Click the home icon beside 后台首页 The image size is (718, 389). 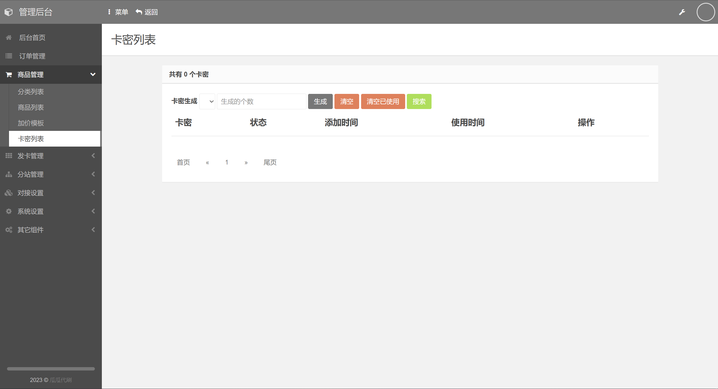pyautogui.click(x=9, y=38)
